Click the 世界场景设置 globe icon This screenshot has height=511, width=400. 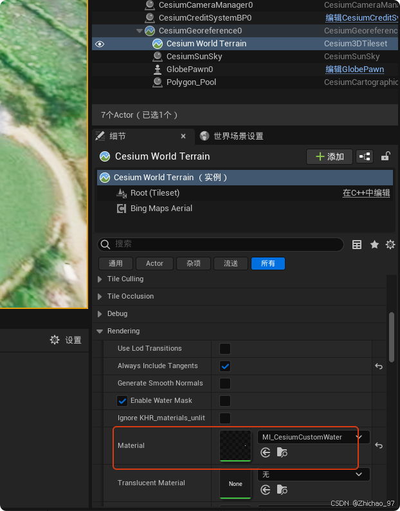[x=205, y=136]
